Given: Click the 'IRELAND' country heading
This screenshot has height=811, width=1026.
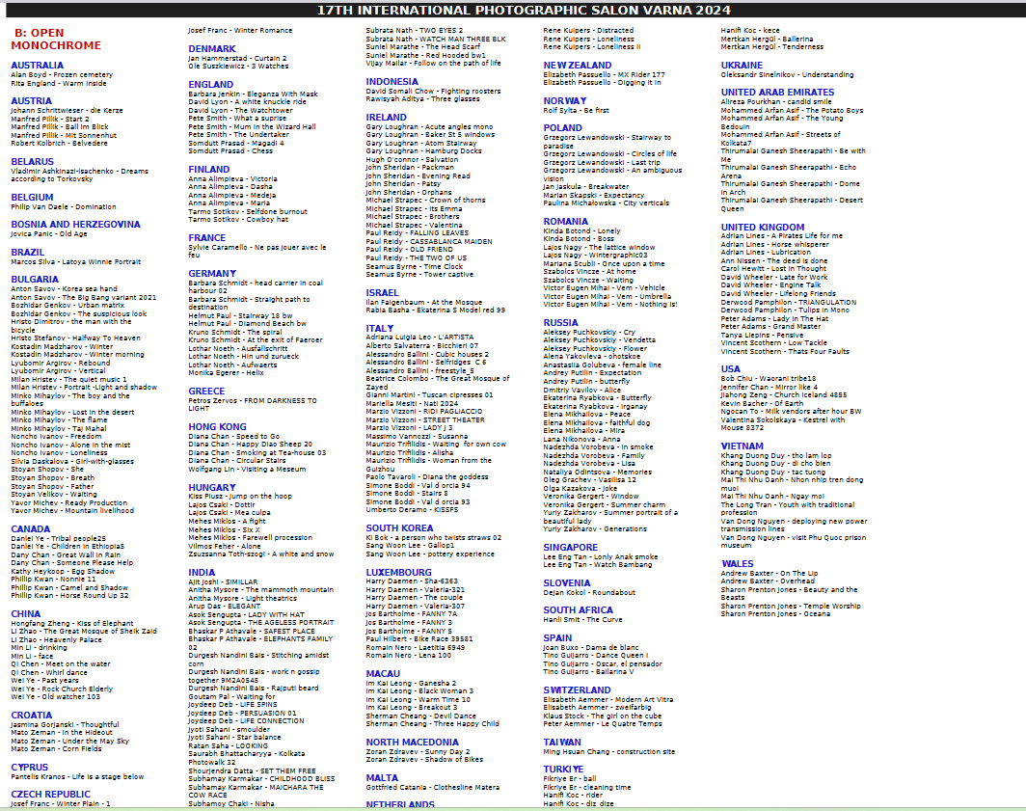Looking at the screenshot, I should pos(386,118).
